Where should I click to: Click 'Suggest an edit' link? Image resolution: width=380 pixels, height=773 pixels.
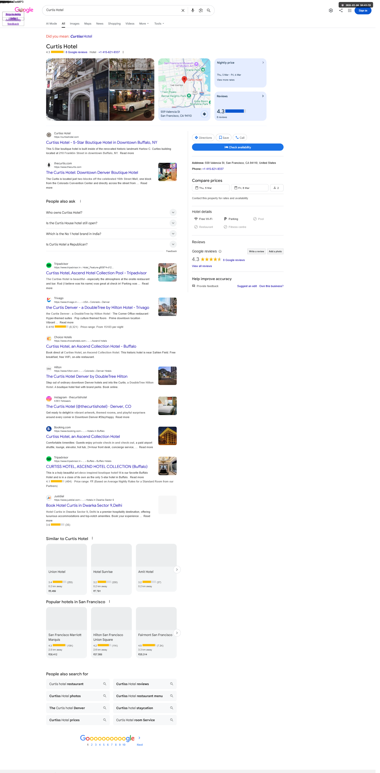point(247,286)
